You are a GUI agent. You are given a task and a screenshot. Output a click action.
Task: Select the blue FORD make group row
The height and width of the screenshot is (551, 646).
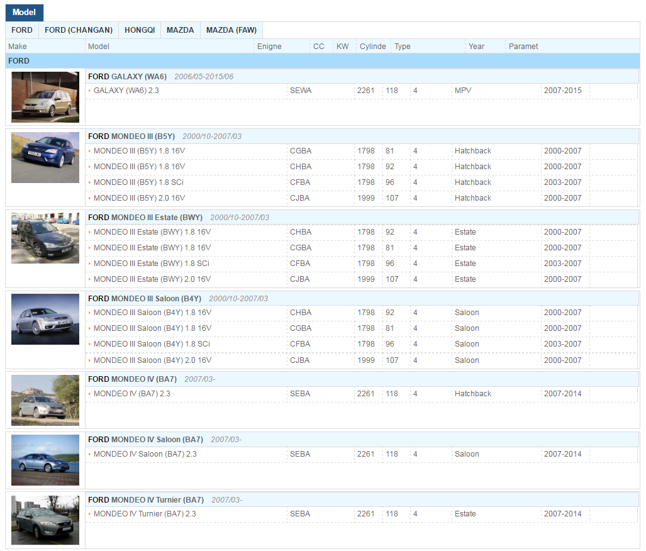coord(323,61)
